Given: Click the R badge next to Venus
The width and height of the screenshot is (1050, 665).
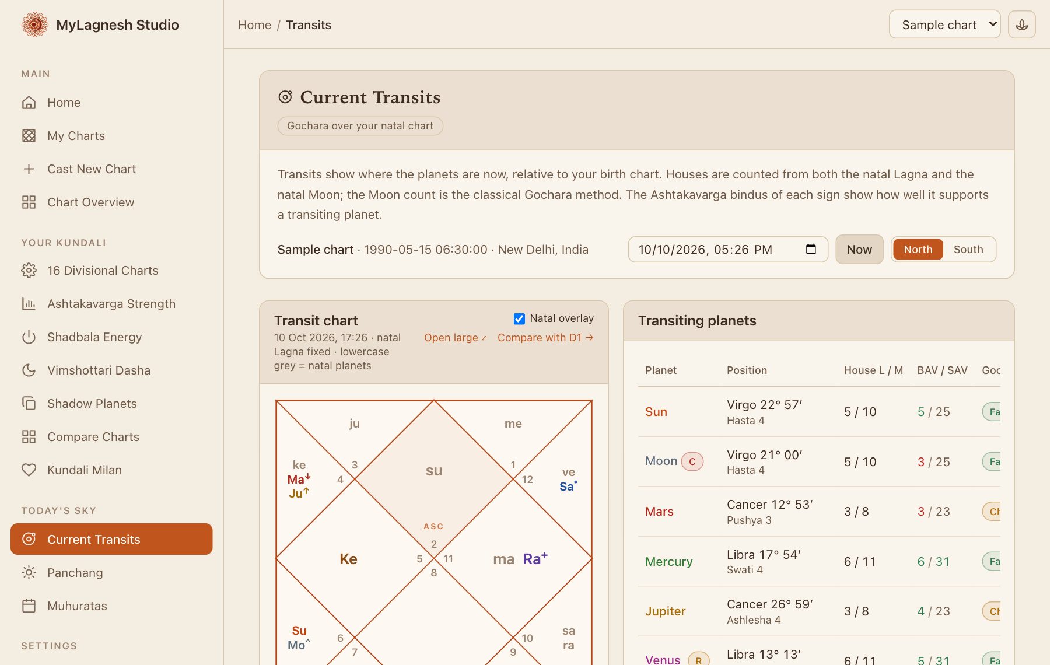Looking at the screenshot, I should tap(699, 660).
